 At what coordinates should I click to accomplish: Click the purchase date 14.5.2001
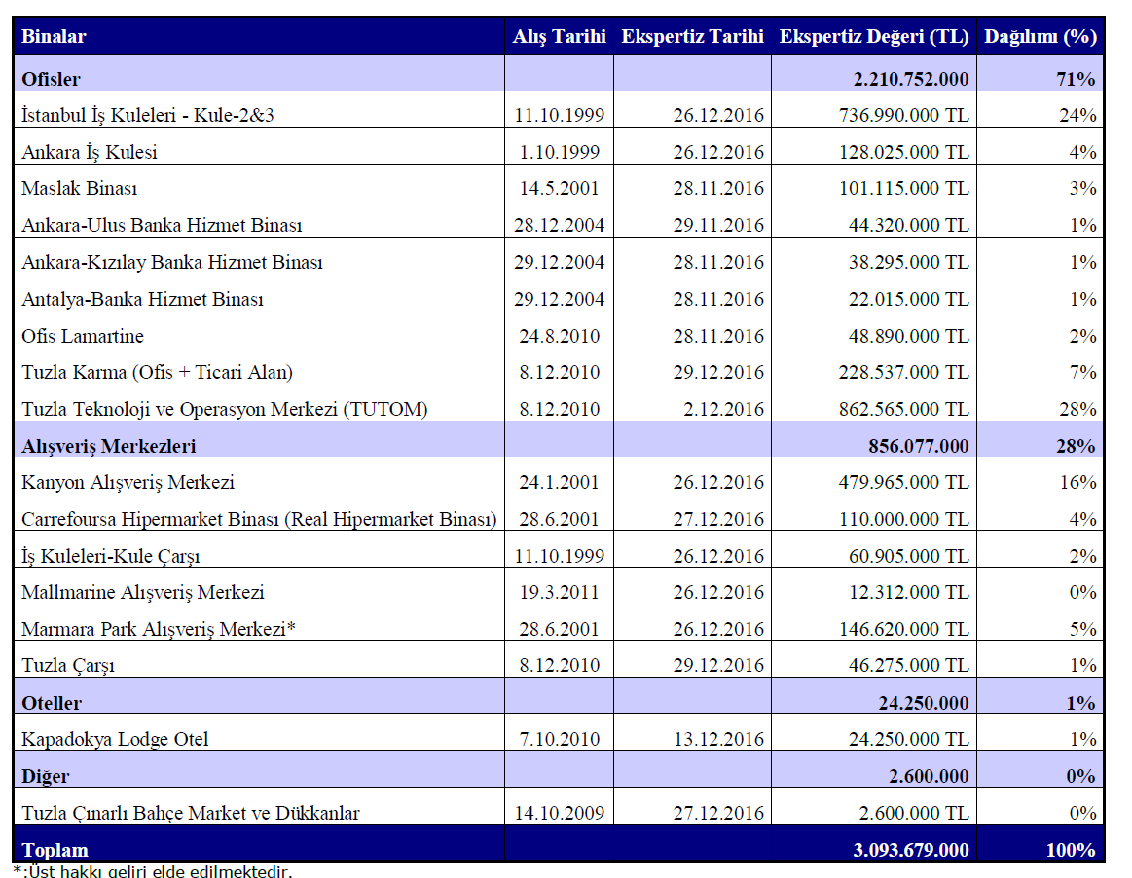[x=560, y=188]
